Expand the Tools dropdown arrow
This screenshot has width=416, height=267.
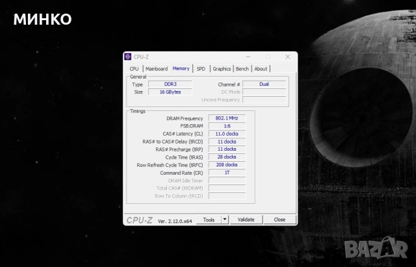coord(225,220)
